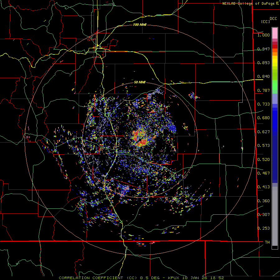Select the 0.253 legend value
The height and width of the screenshot is (280, 280).
264,228
